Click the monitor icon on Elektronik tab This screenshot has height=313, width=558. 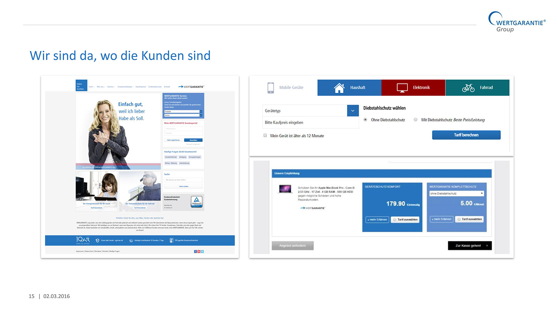[x=402, y=88]
